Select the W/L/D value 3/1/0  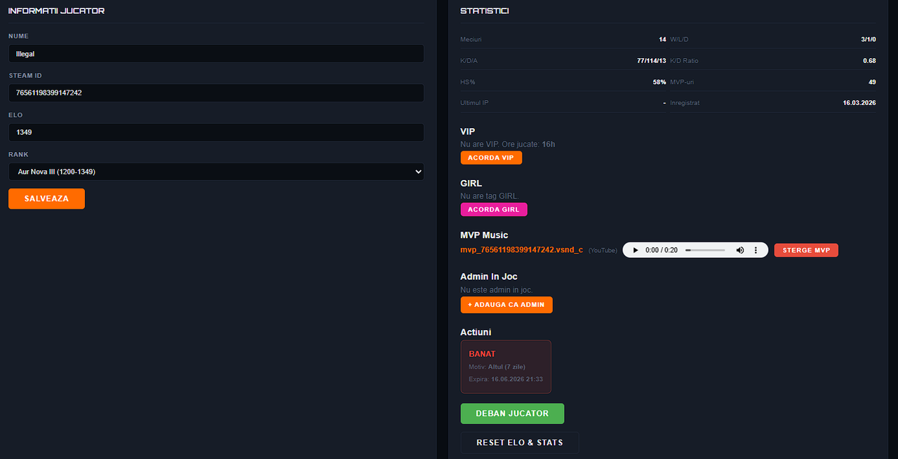pyautogui.click(x=869, y=39)
